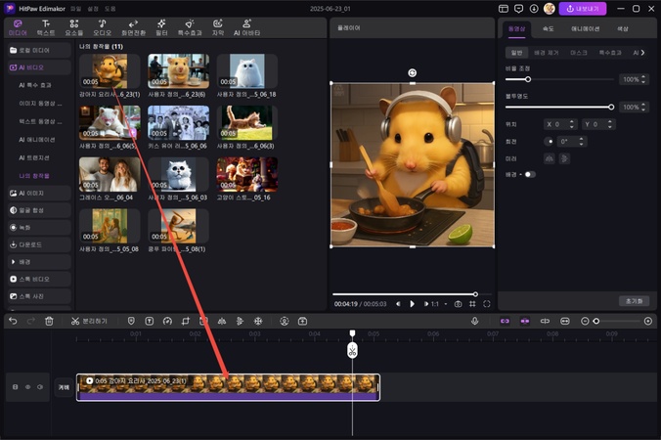Click the rotation dial next to 0°
661x440 pixels.
550,142
